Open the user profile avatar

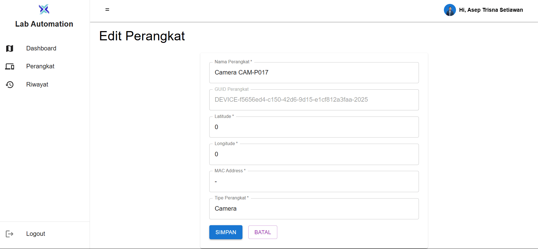tap(450, 10)
